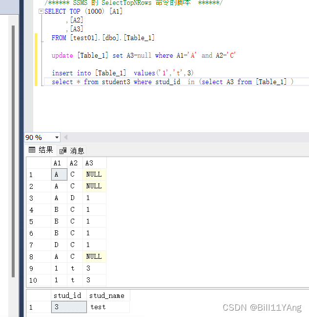Select row header number 2
The image size is (309, 317).
coord(39,186)
